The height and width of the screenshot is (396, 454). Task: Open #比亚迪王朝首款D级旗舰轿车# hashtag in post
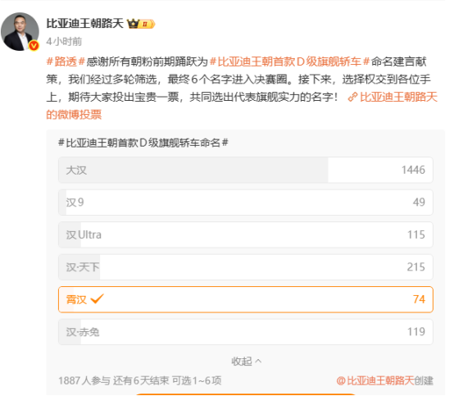[289, 61]
